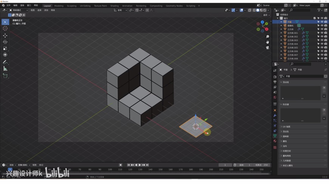Open the Output properties tab
329x184 pixels.
tap(275, 82)
